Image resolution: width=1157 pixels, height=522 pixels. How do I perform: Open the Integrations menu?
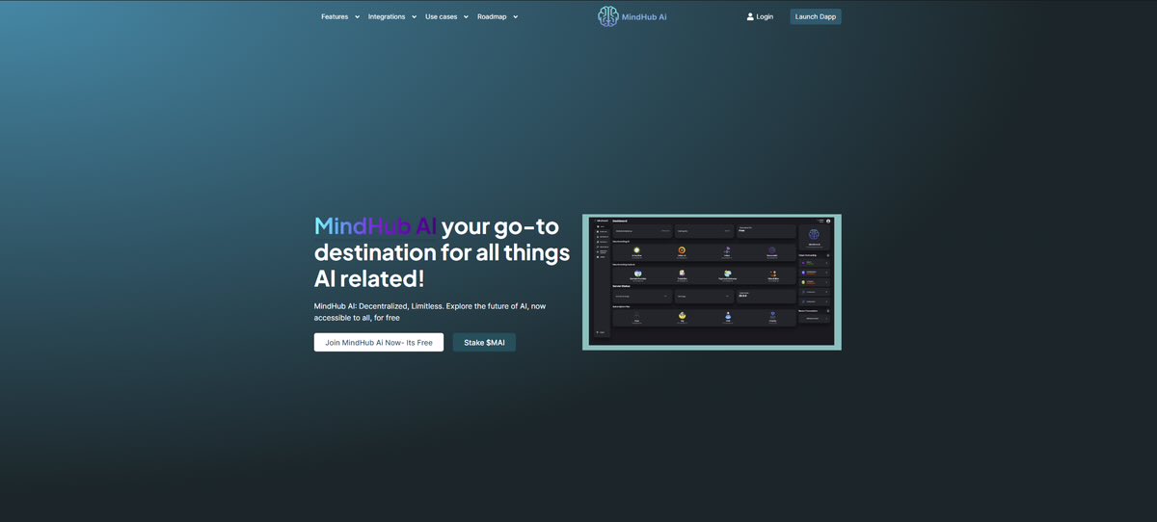387,16
